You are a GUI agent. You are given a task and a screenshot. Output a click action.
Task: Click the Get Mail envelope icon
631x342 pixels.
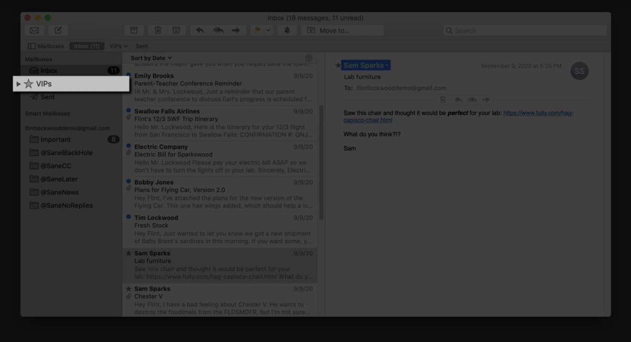click(34, 31)
